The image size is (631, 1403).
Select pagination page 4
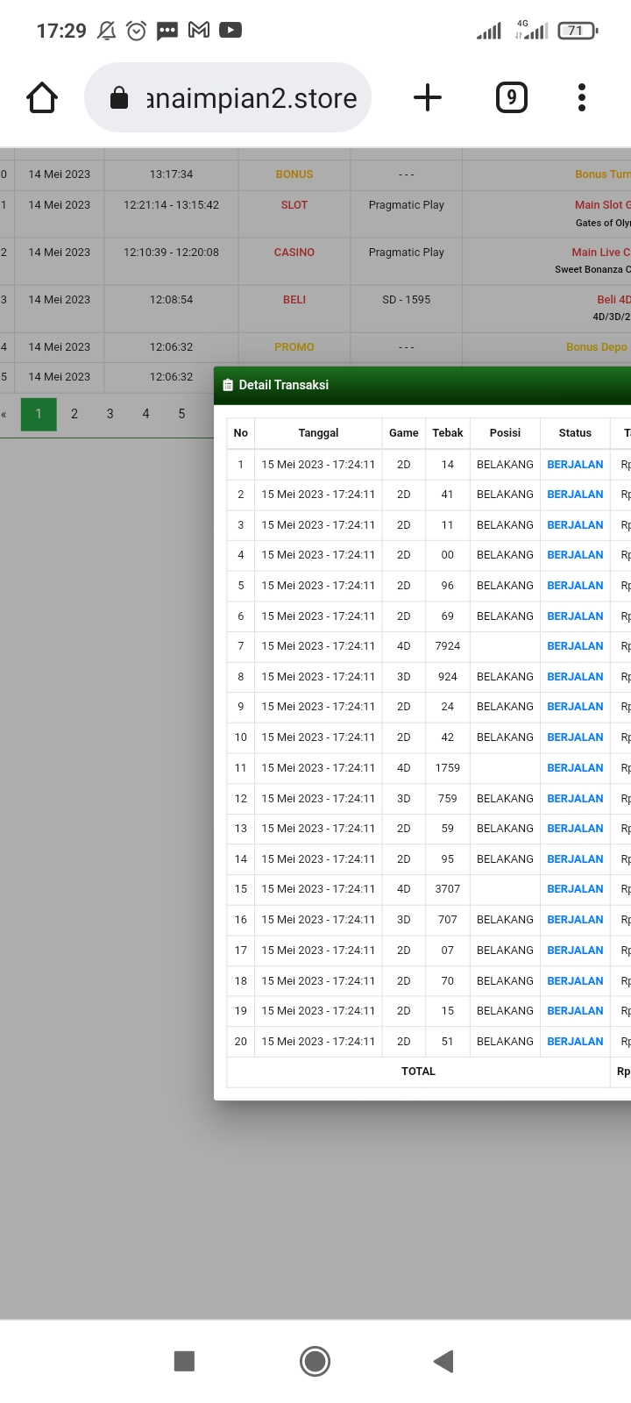pos(146,414)
